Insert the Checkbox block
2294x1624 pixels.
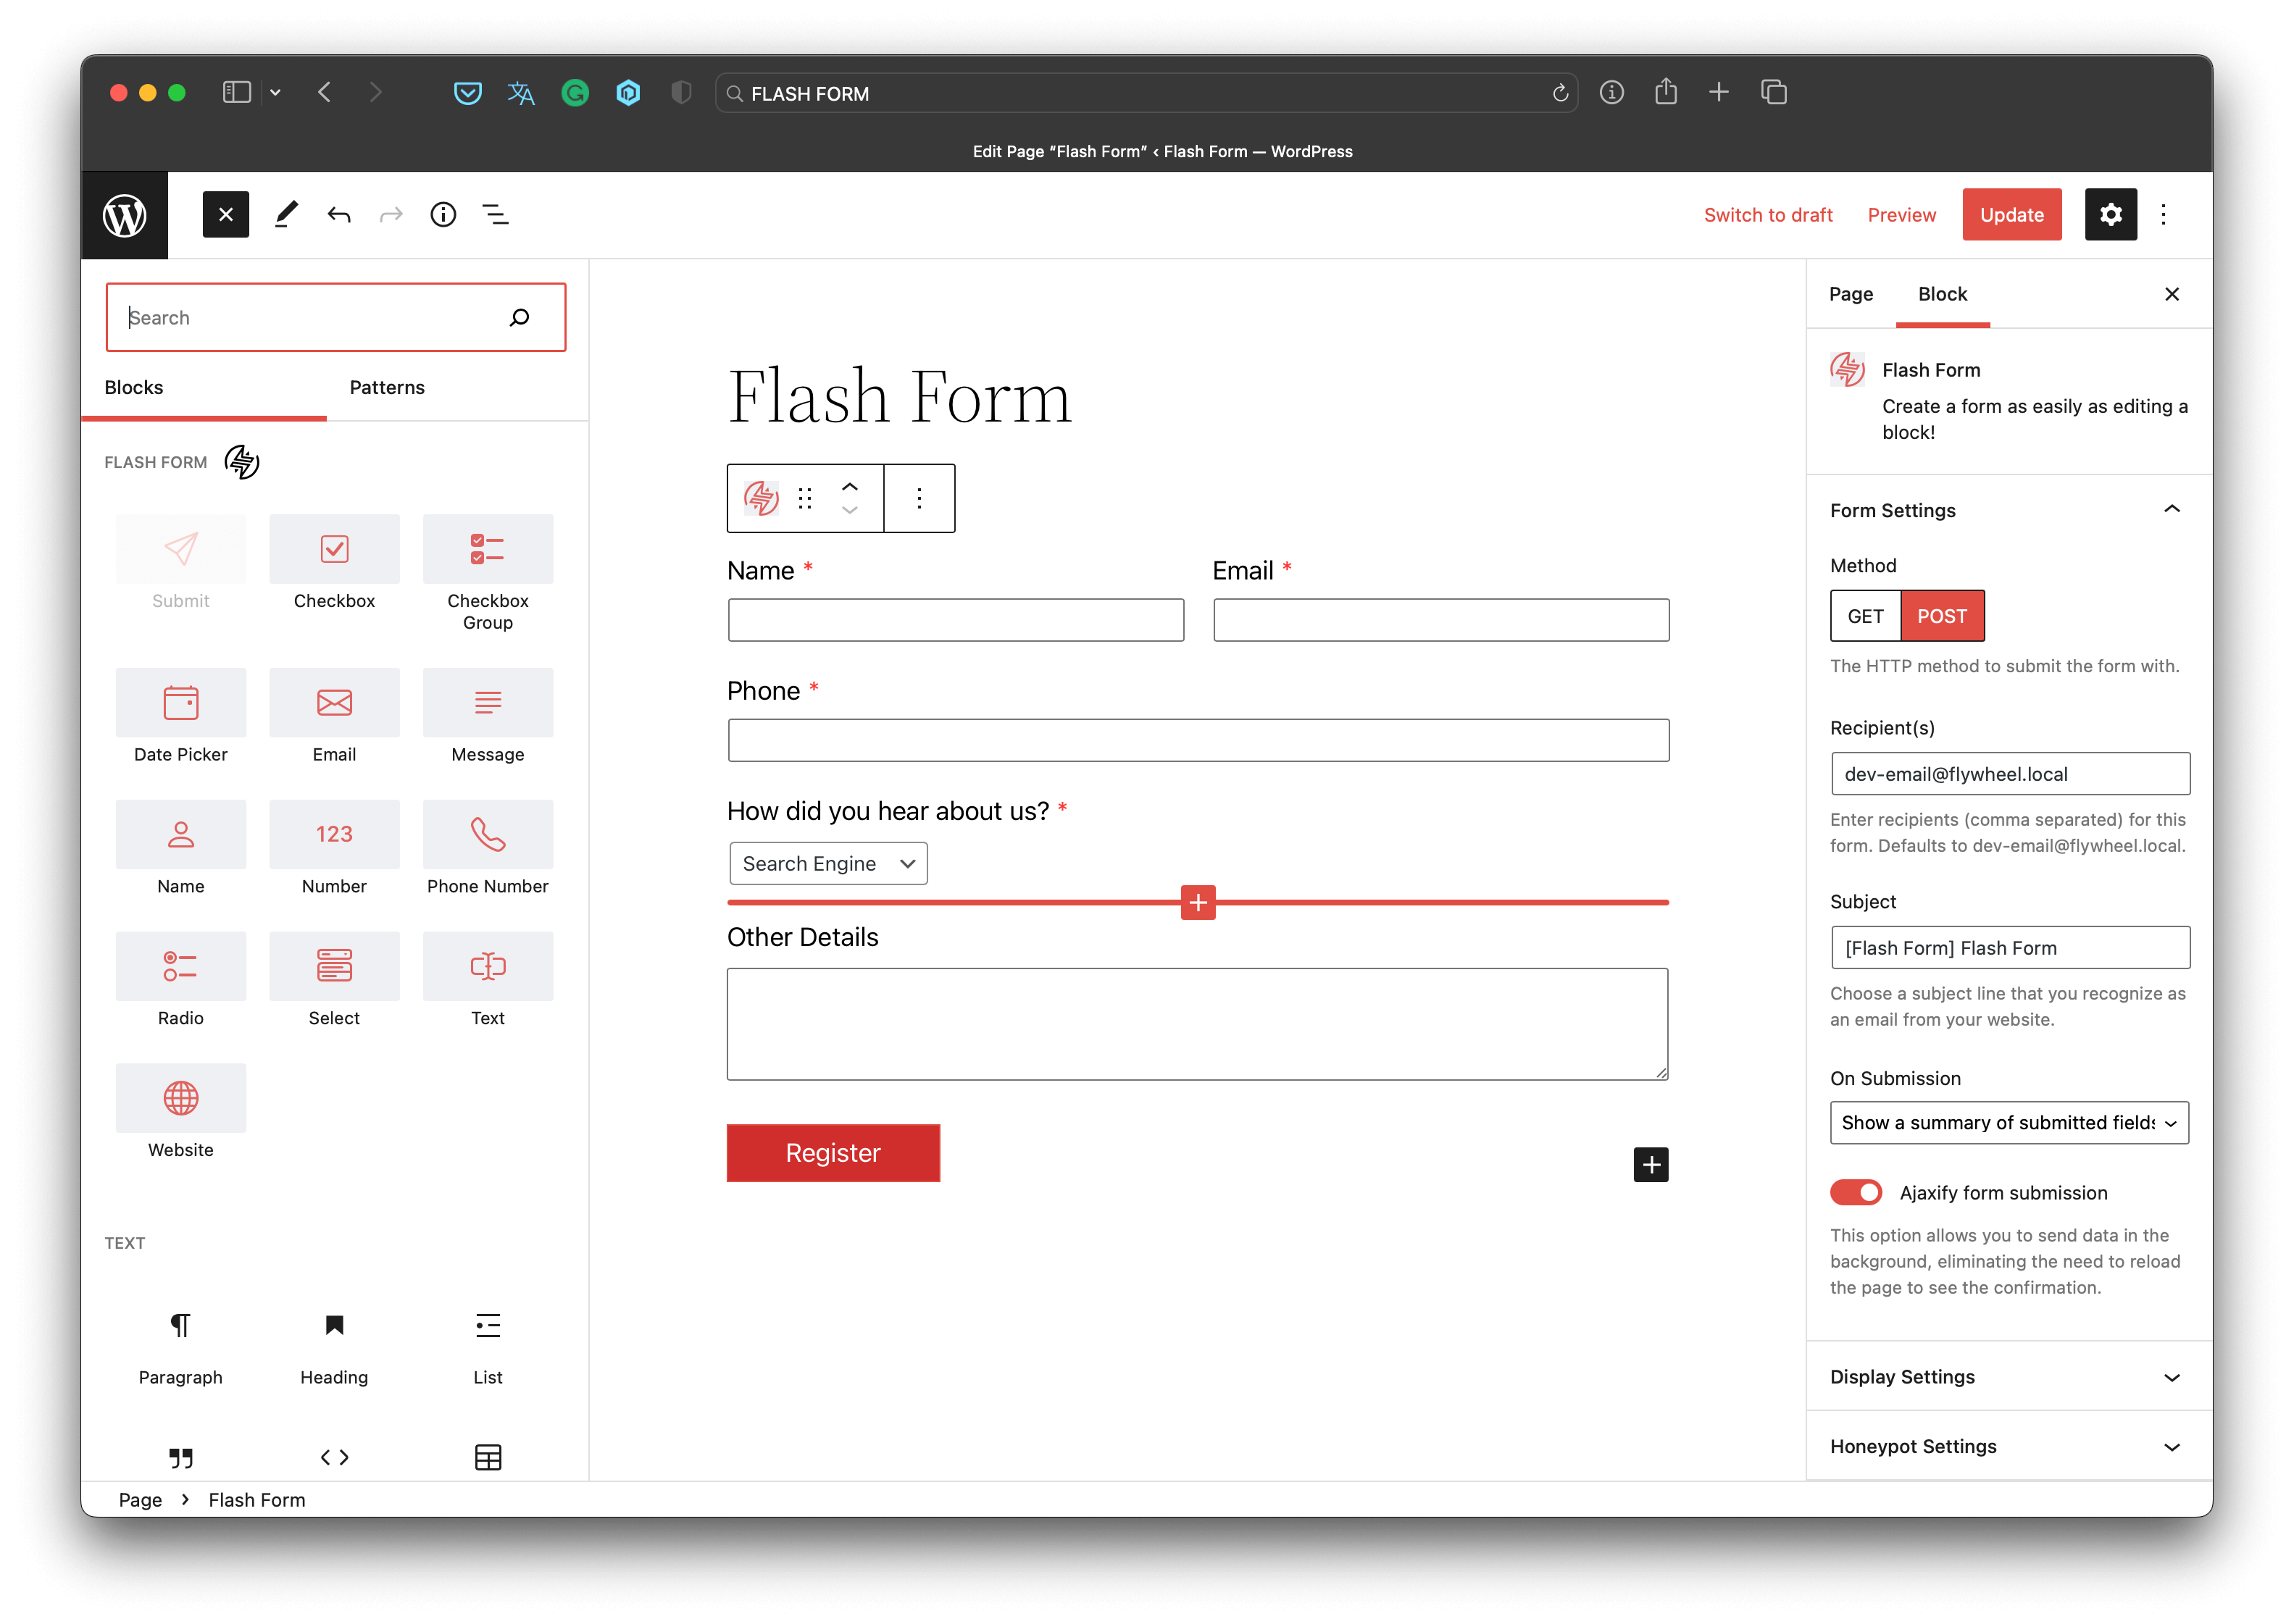(334, 564)
